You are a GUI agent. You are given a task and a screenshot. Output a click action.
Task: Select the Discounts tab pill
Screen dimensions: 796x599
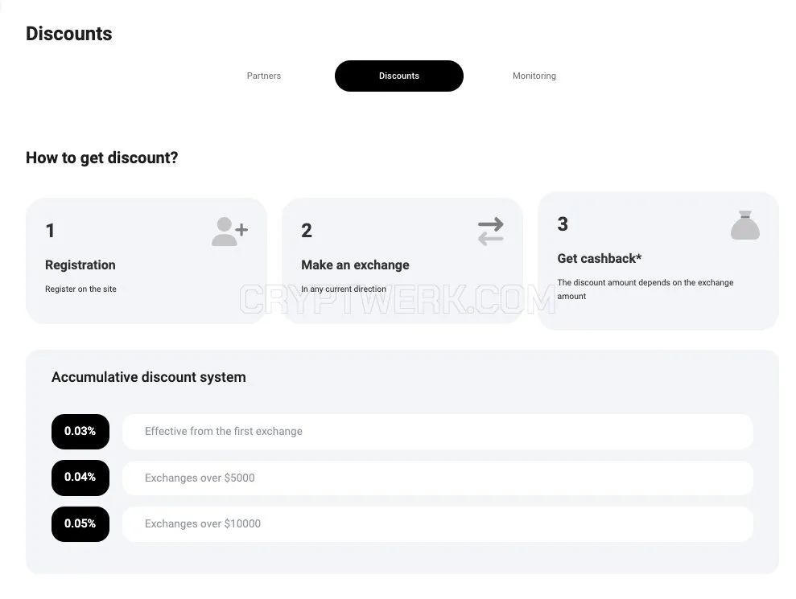[x=399, y=76]
